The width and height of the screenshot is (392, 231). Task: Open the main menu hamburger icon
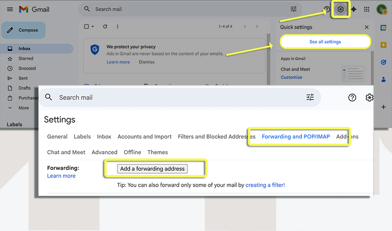click(10, 9)
